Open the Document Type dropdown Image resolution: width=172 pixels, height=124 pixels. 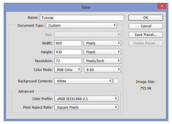tap(81, 26)
